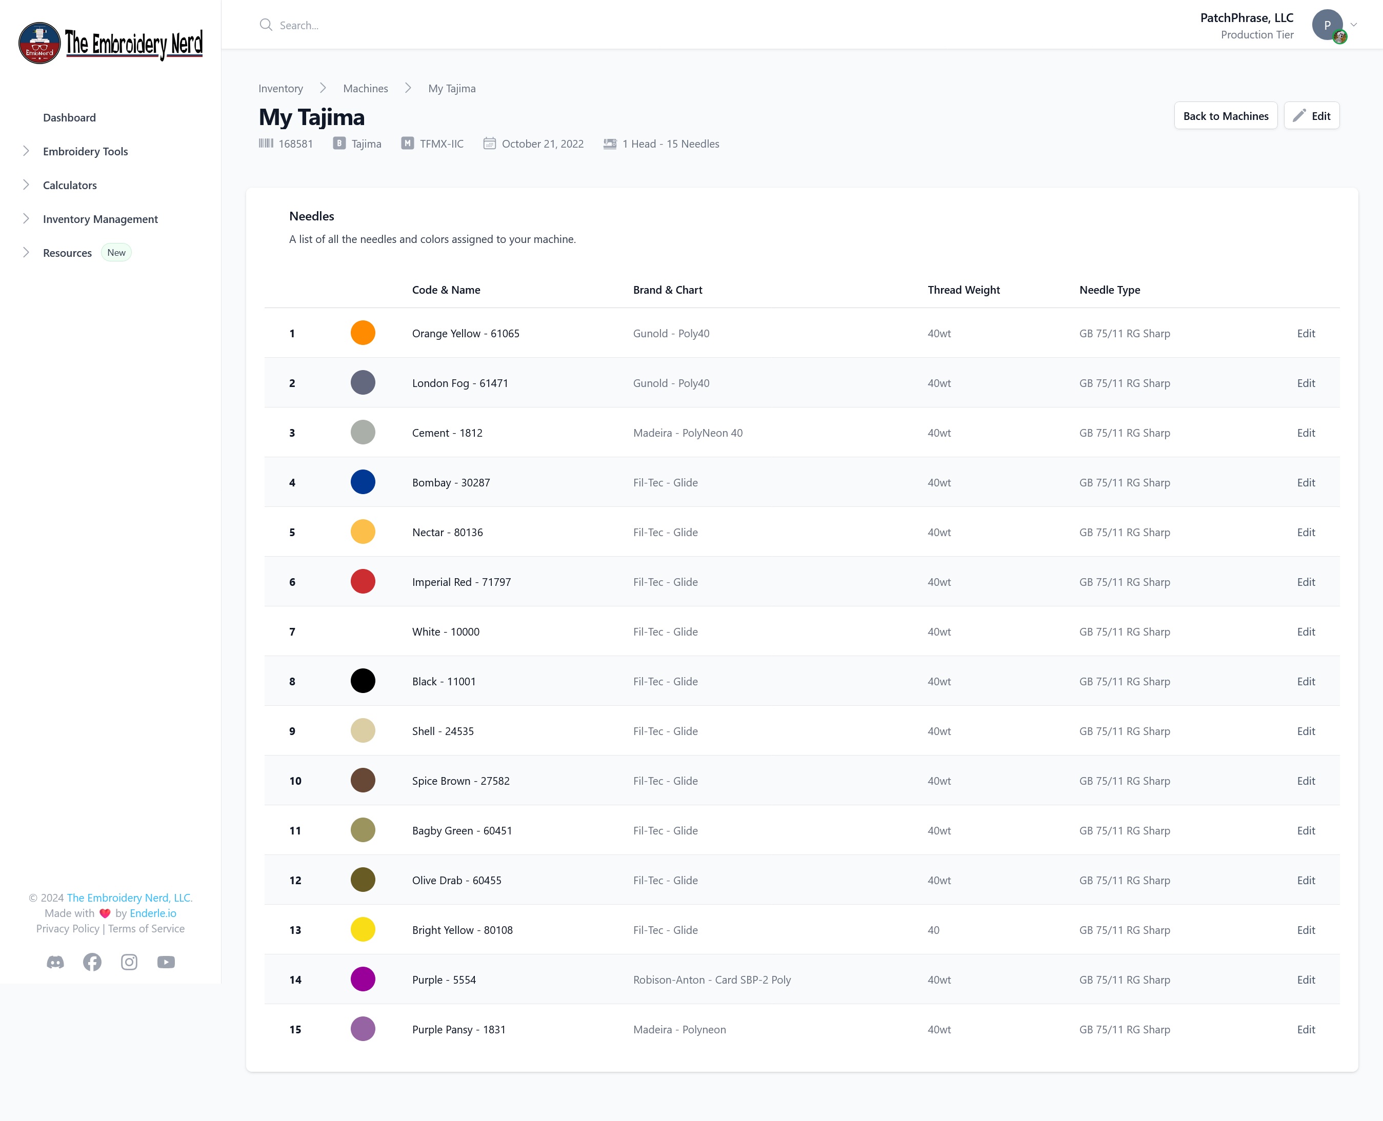
Task: Click the brand badge icon next to Tajima
Action: (338, 144)
